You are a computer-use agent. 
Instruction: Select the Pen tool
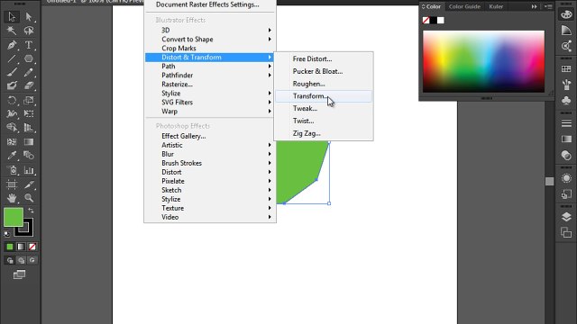pos(12,45)
